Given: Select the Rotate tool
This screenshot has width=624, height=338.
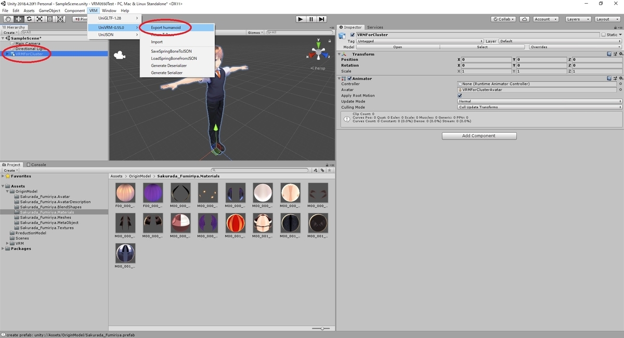Looking at the screenshot, I should click(29, 19).
